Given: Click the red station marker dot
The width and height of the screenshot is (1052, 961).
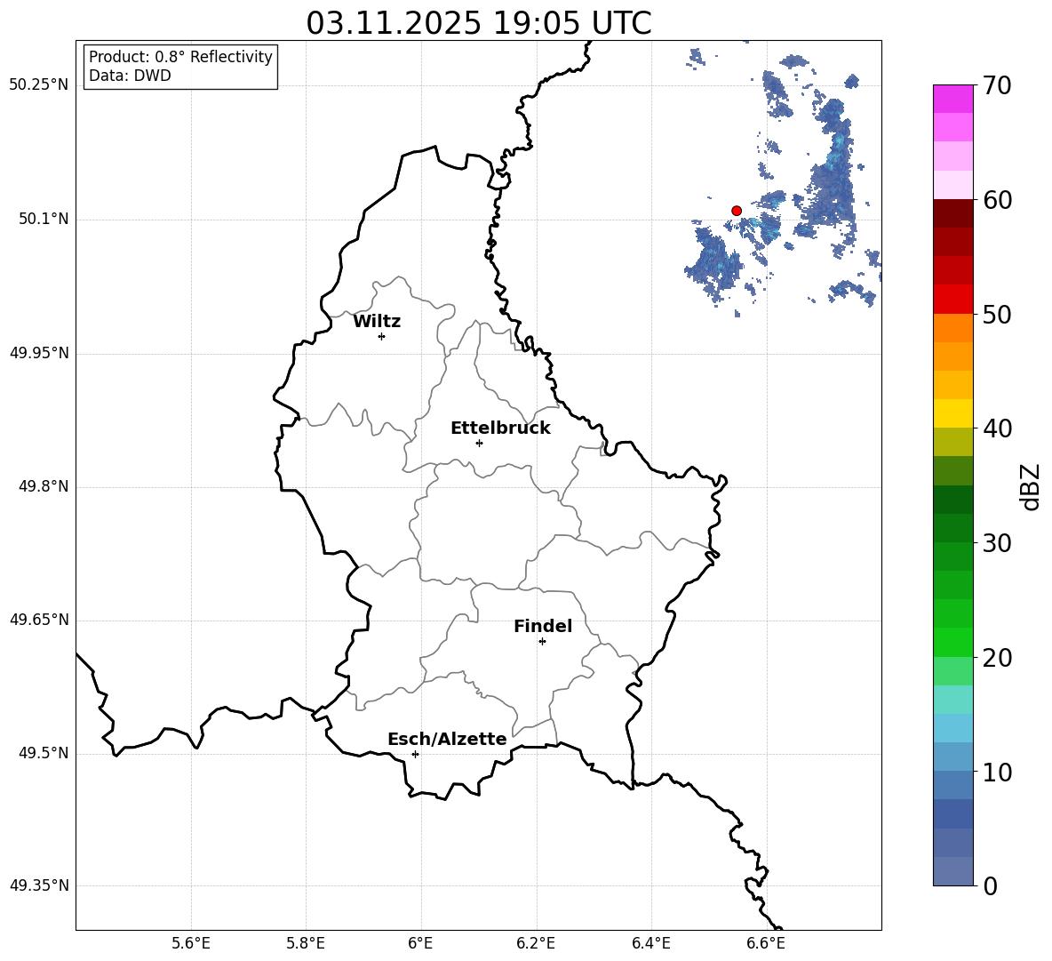Looking at the screenshot, I should (x=736, y=211).
